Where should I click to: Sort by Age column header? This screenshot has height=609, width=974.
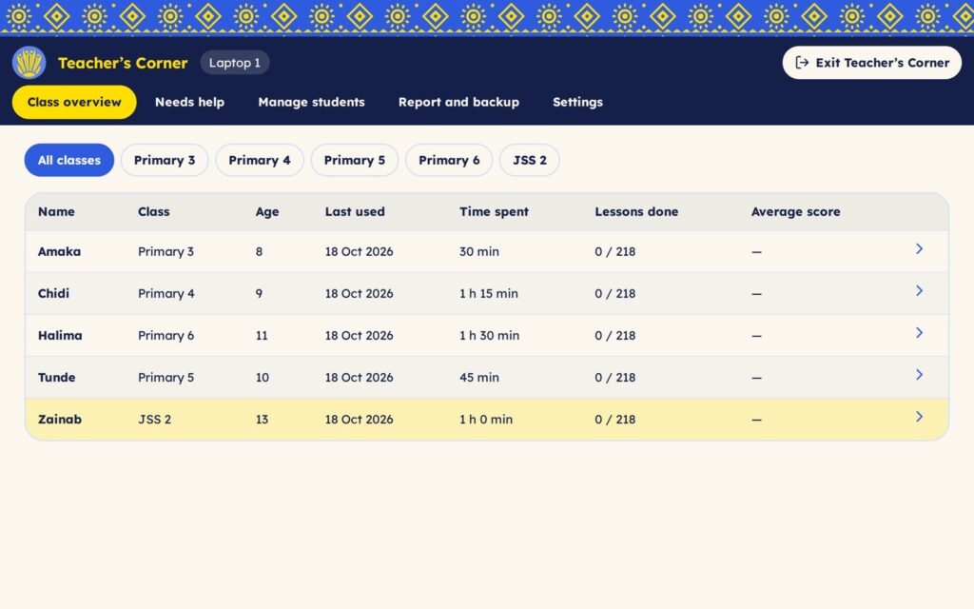pyautogui.click(x=267, y=212)
